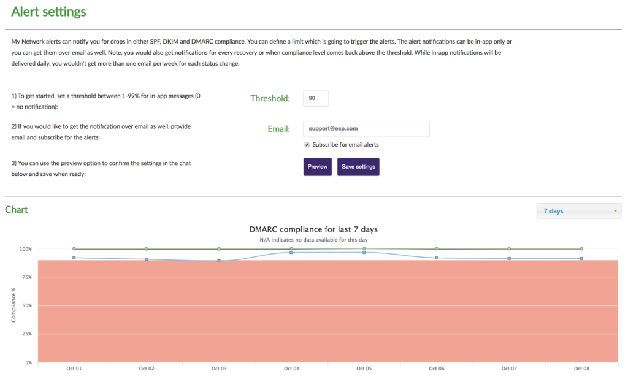The height and width of the screenshot is (379, 628).
Task: Click the 'Chart' section heading
Action: (17, 210)
